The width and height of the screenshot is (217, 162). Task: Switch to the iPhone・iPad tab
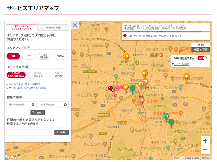tap(53, 27)
